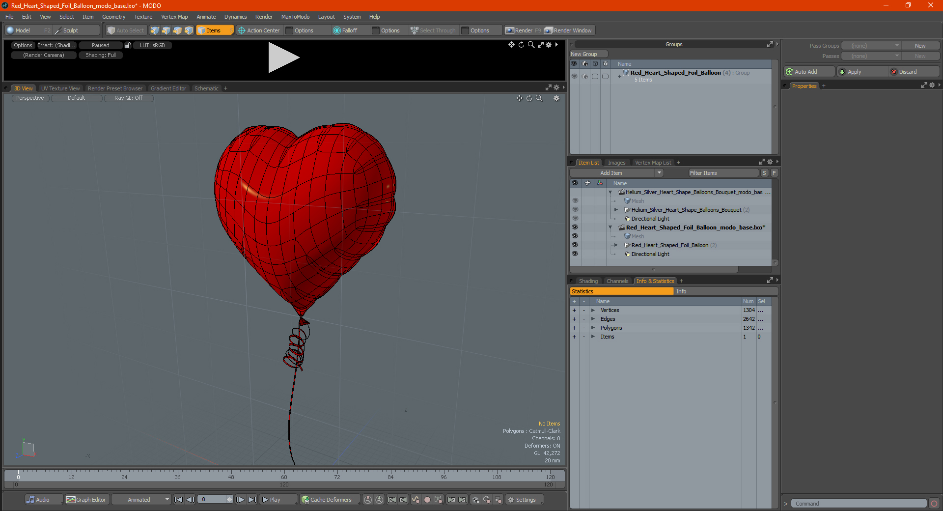Select Polygons selection mode icon
This screenshot has height=511, width=943.
point(177,30)
